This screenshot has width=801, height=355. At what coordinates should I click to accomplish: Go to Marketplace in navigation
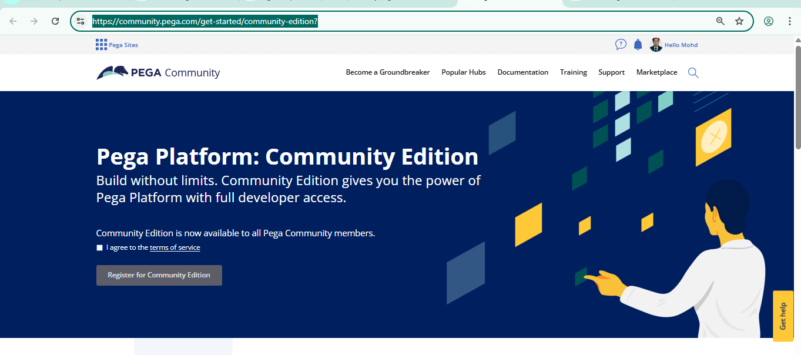coord(656,72)
